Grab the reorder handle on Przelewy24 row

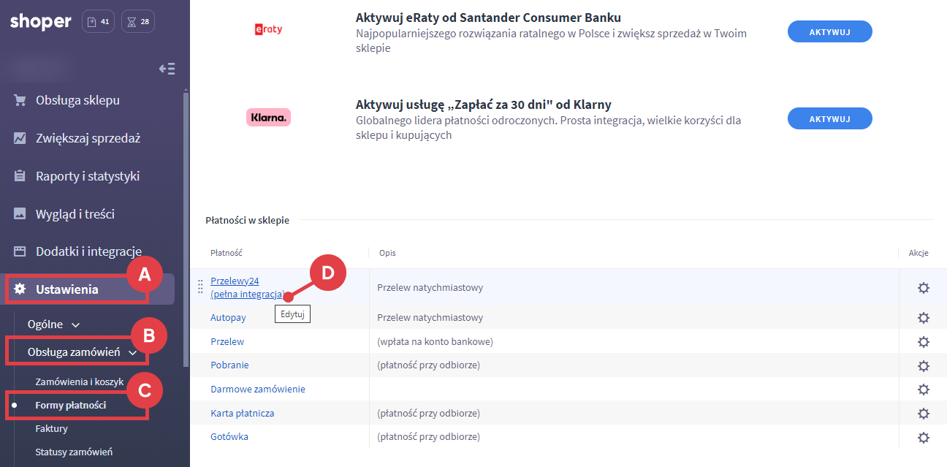(x=201, y=287)
